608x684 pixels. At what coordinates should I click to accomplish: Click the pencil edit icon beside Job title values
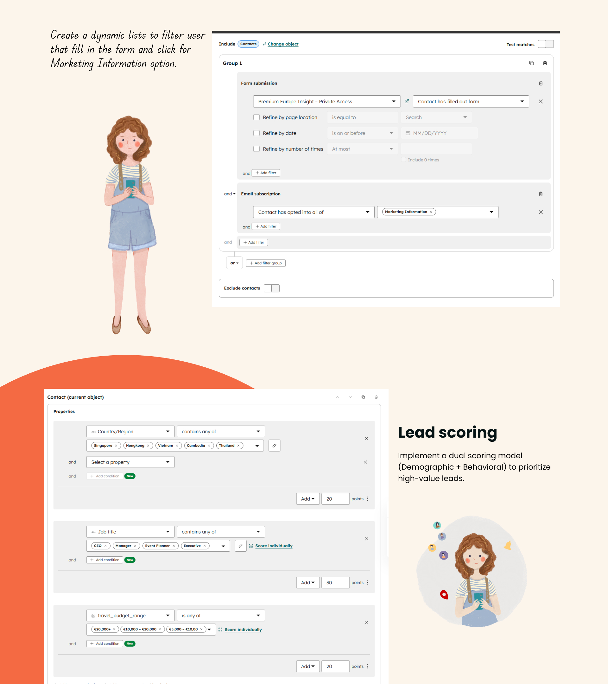pyautogui.click(x=240, y=546)
